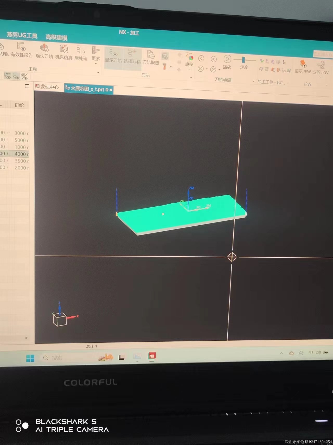Toggle the crossed-out eye hide icon
333x445 pixels.
click(24, 77)
